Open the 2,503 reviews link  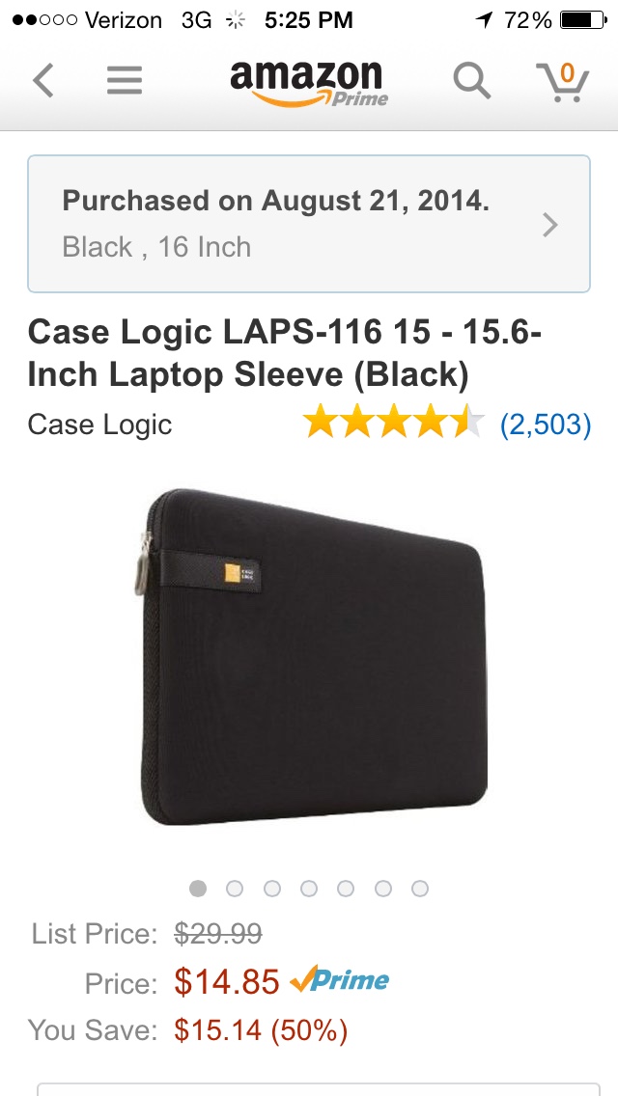[546, 425]
